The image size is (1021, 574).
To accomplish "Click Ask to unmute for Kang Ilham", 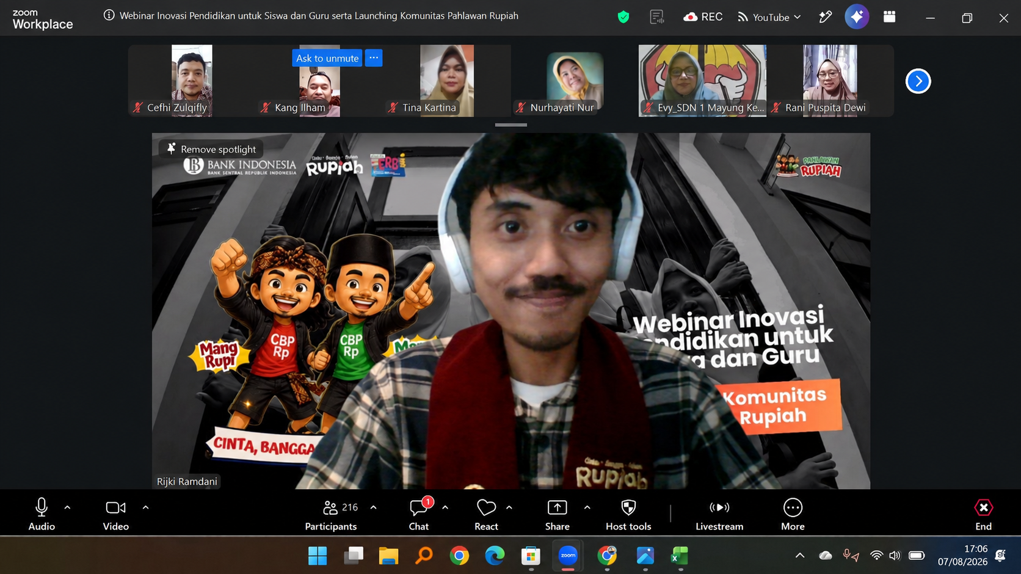I will pos(327,58).
